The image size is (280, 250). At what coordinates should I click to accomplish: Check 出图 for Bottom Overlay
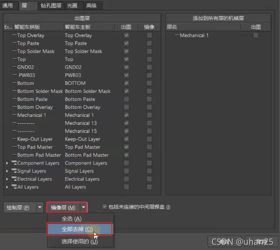coord(126,107)
